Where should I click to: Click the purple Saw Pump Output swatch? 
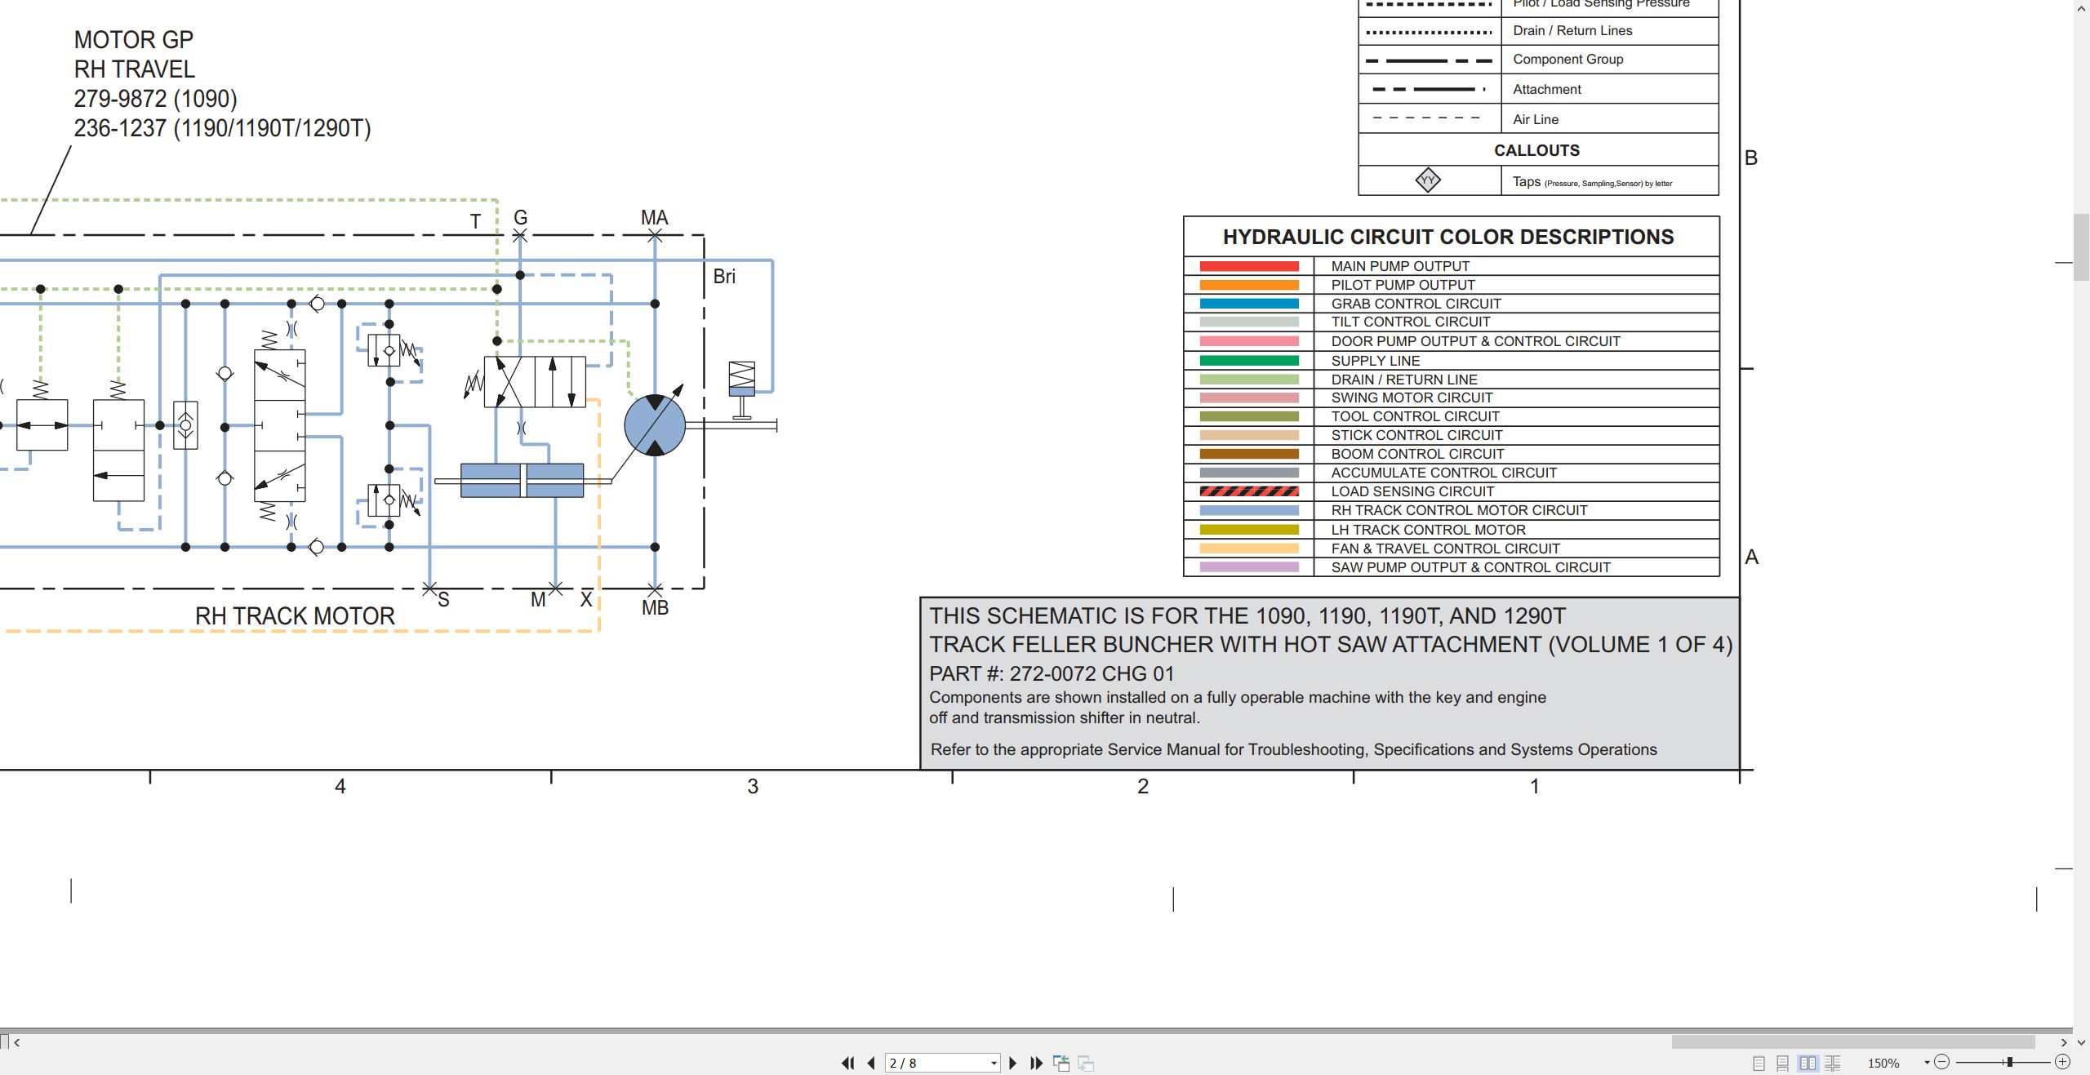click(1249, 567)
